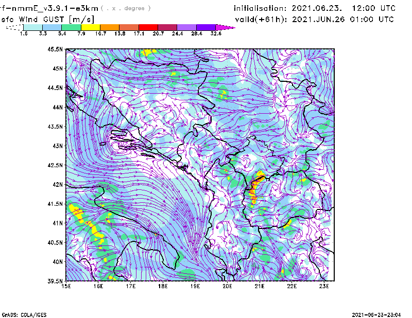Click the legend value "5.4"
The width and height of the screenshot is (412, 318).
point(62,33)
